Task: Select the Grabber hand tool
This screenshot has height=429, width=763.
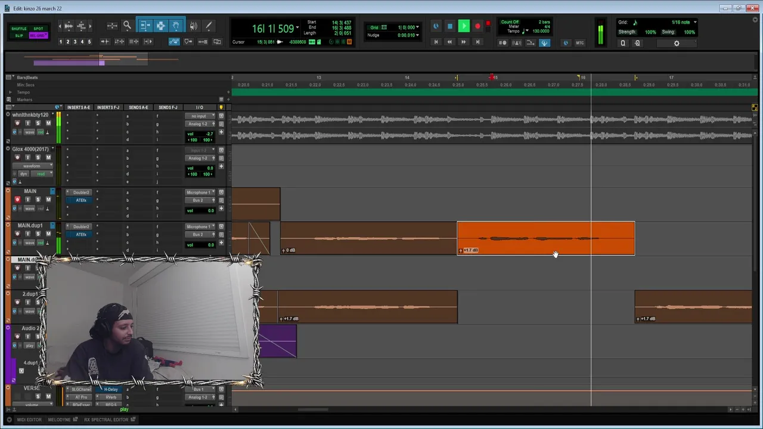Action: (x=176, y=26)
